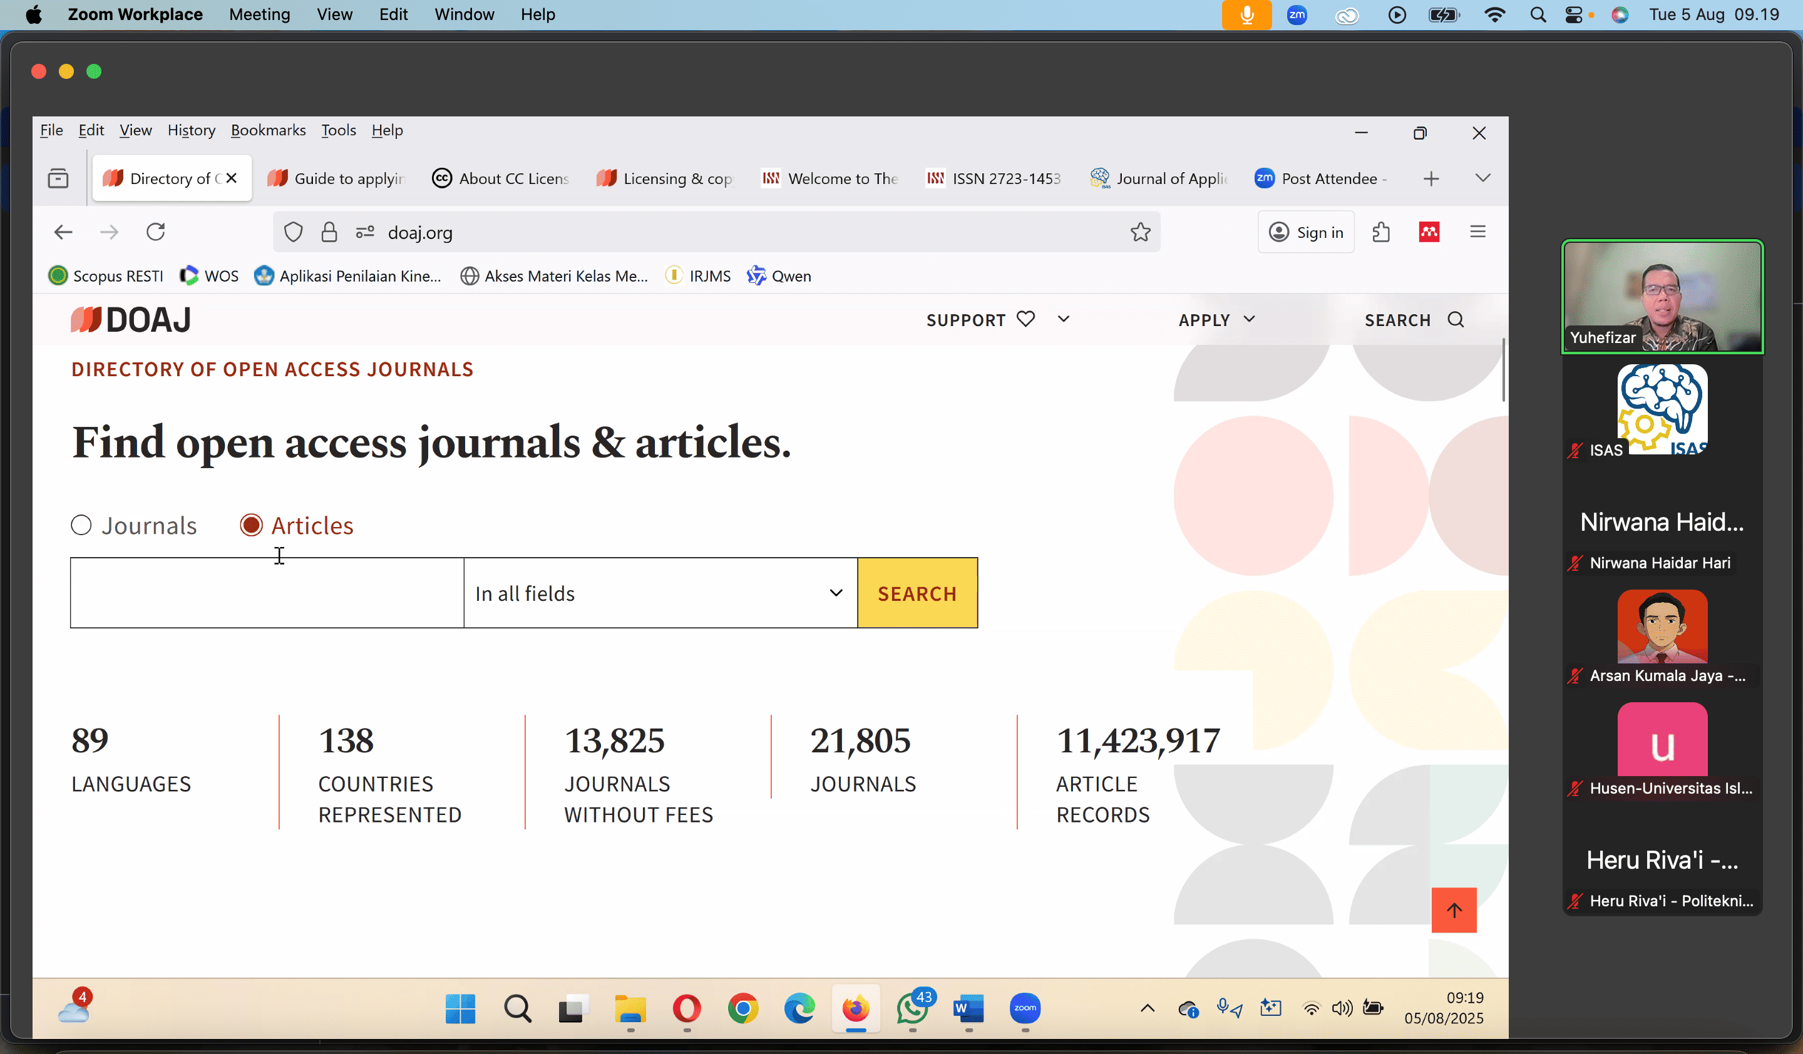Select the Journals radio button
The height and width of the screenshot is (1054, 1803).
tap(81, 525)
